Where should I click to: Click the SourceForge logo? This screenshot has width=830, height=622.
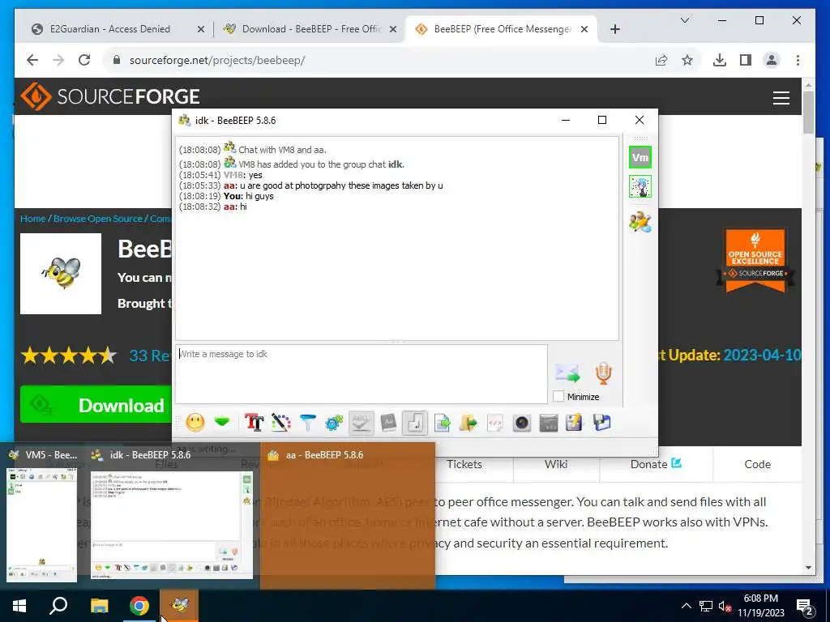point(110,96)
